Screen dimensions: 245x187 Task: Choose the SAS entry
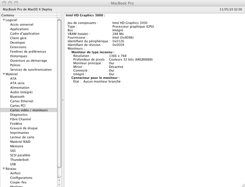tap(13, 151)
